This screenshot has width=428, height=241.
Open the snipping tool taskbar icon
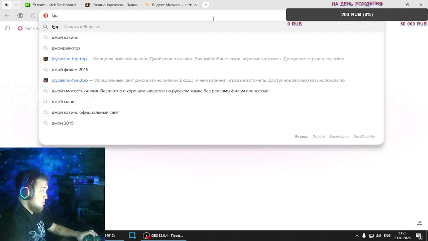tap(132, 235)
